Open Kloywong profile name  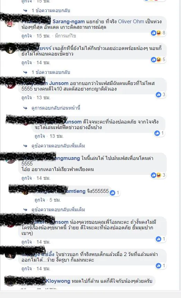[x=58, y=281]
